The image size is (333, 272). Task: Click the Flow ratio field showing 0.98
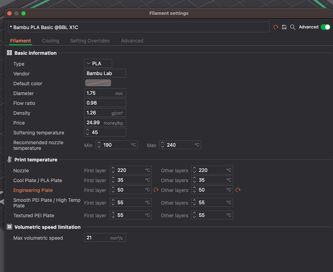[105, 103]
